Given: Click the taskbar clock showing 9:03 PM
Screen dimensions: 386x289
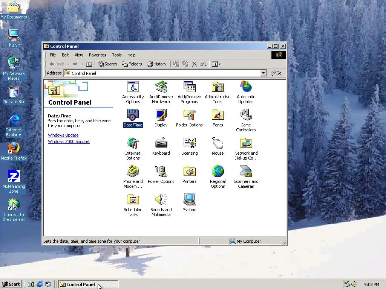Looking at the screenshot, I should (x=371, y=284).
